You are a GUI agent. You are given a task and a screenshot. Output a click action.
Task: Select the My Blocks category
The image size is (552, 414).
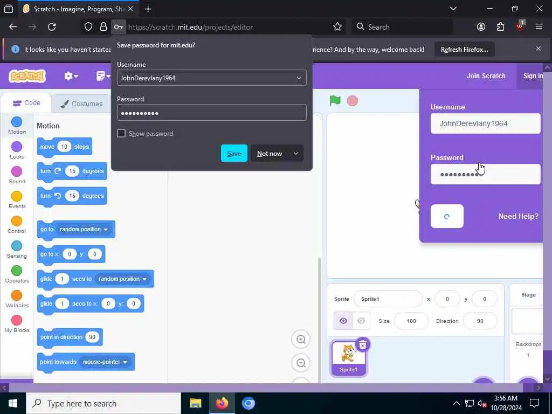[17, 324]
